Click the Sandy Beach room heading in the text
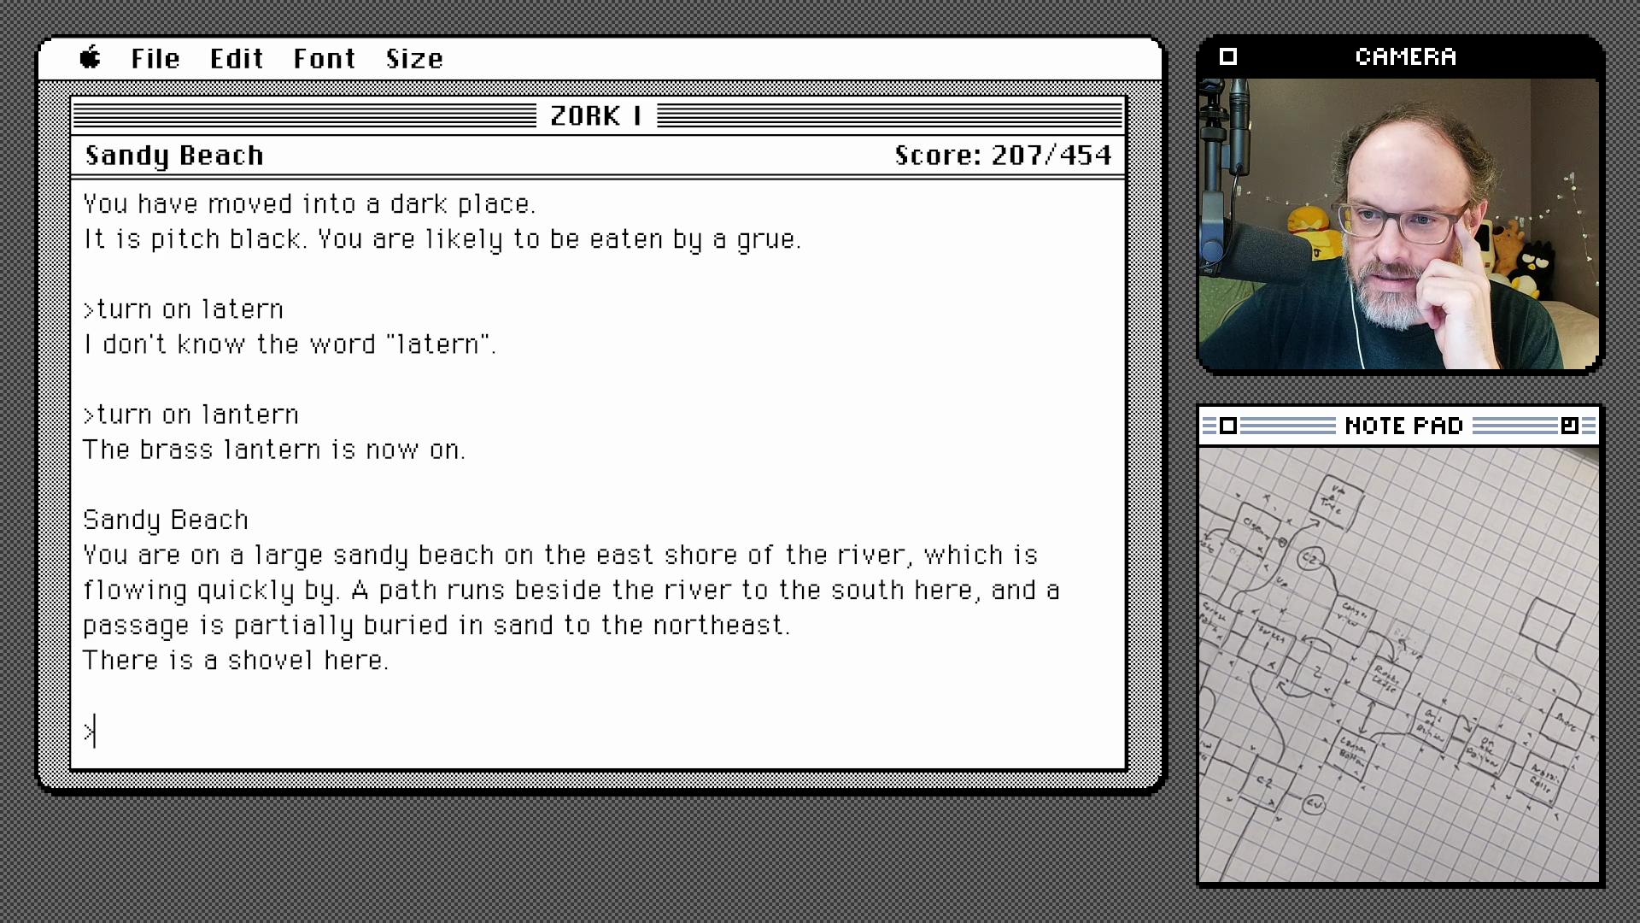 coord(166,520)
